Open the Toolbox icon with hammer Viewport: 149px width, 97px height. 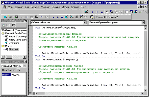(86, 17)
